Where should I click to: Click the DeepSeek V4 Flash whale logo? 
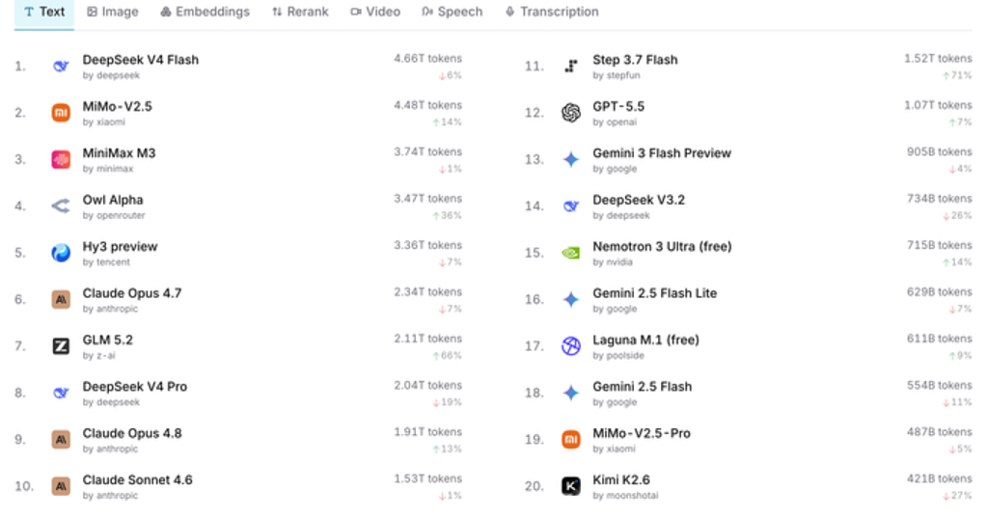tap(61, 67)
